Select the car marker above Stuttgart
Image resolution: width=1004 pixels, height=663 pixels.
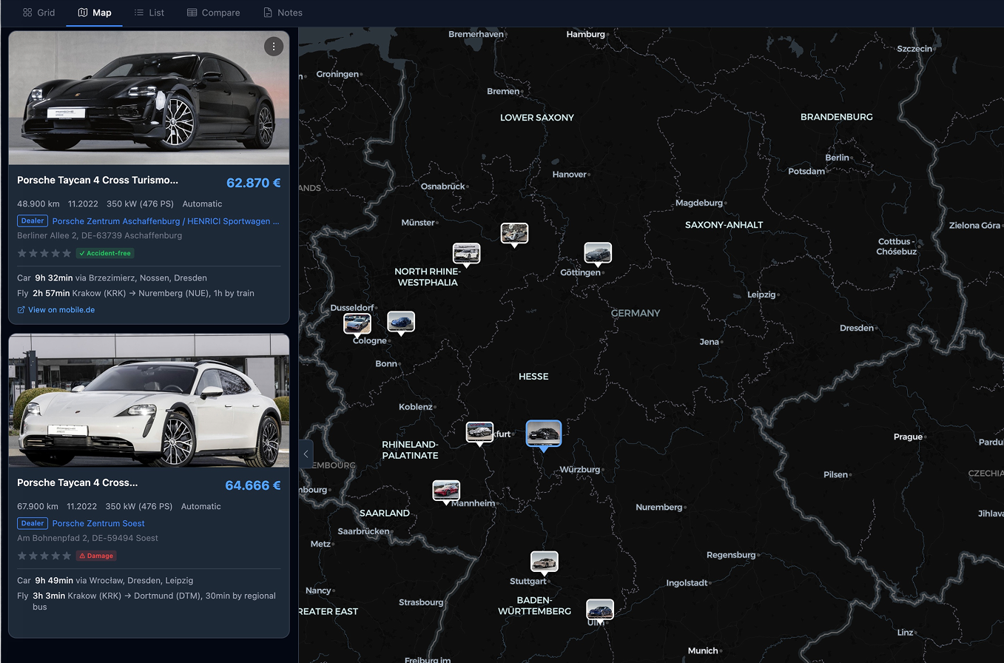click(x=544, y=562)
